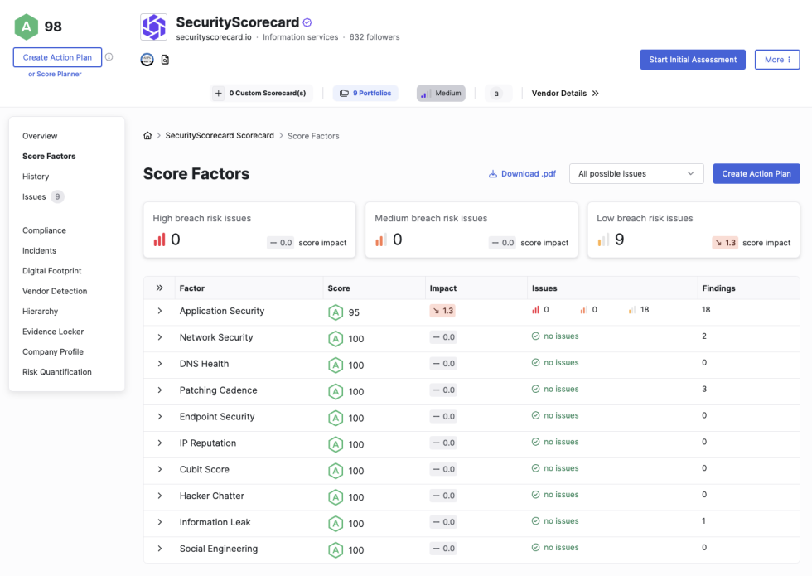Viewport: 812px width, 576px height.
Task: Expand the Patching Cadence row
Action: [x=160, y=390]
